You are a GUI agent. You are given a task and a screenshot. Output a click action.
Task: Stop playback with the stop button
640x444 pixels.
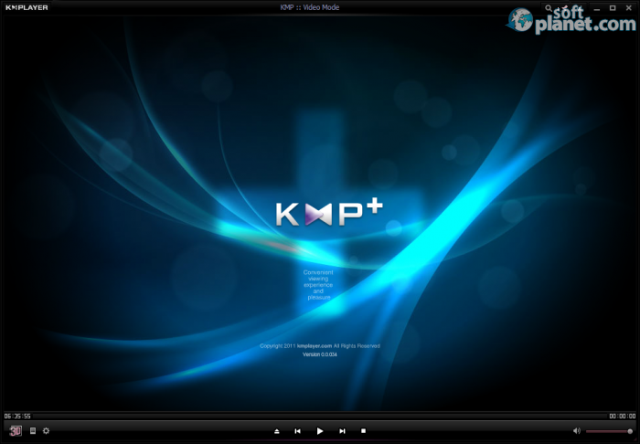(x=363, y=430)
